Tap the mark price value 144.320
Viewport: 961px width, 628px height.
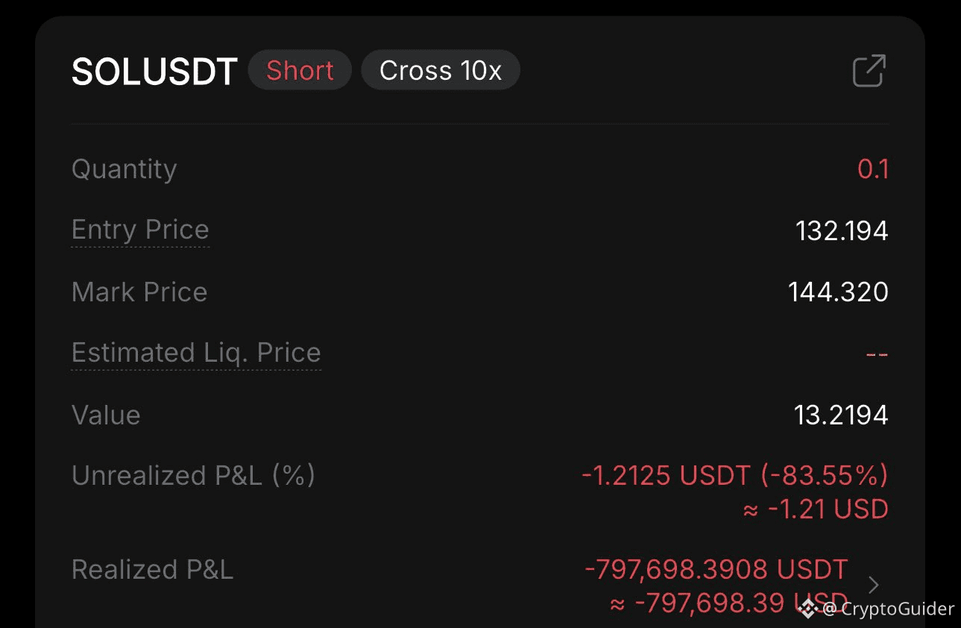(838, 292)
